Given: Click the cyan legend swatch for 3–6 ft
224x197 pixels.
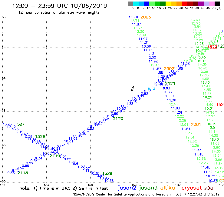Looking at the screenshot, I should pyautogui.click(x=136, y=4).
